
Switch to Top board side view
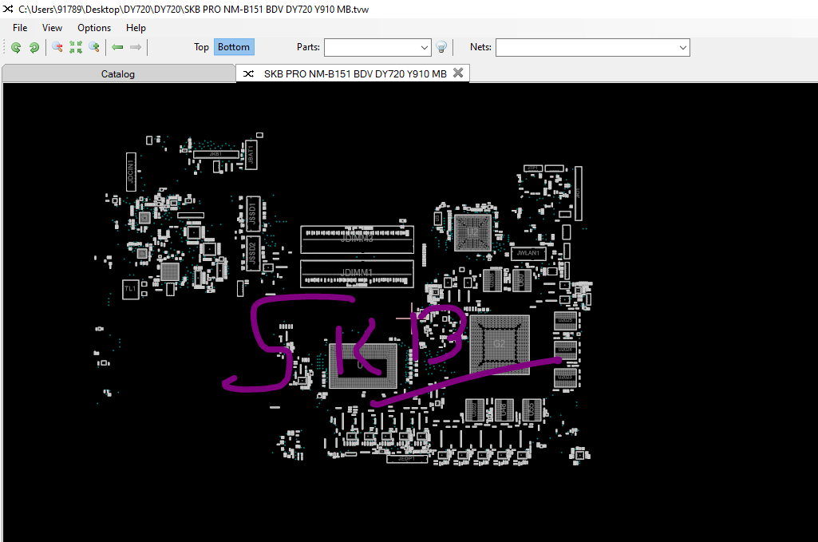pyautogui.click(x=201, y=47)
